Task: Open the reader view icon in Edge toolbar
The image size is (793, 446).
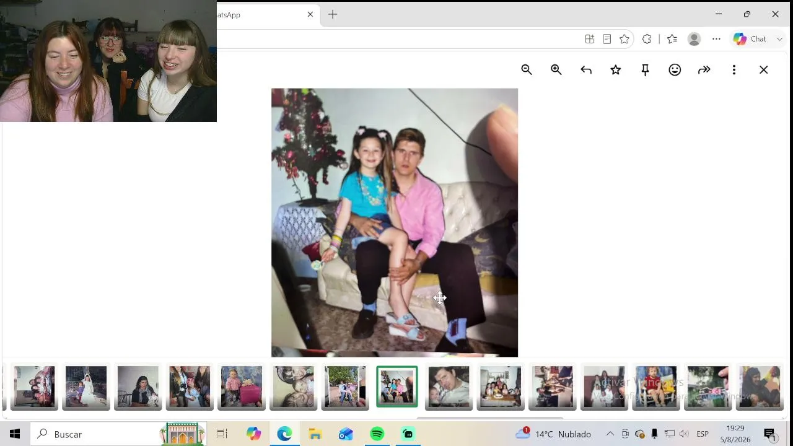Action: click(x=607, y=39)
